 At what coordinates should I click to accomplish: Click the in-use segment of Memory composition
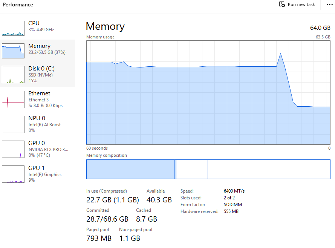(130, 169)
